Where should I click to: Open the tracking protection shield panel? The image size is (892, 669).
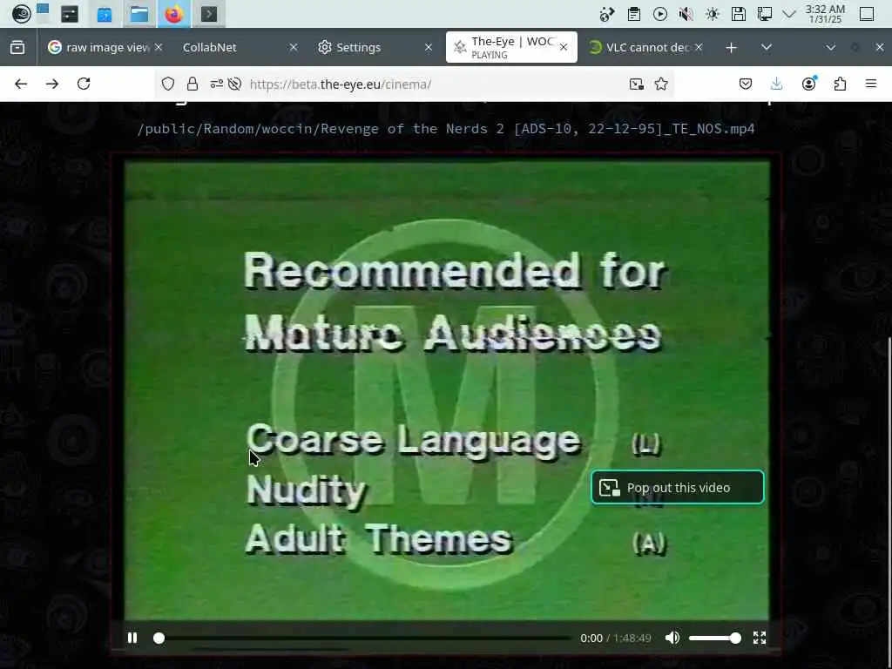click(168, 84)
